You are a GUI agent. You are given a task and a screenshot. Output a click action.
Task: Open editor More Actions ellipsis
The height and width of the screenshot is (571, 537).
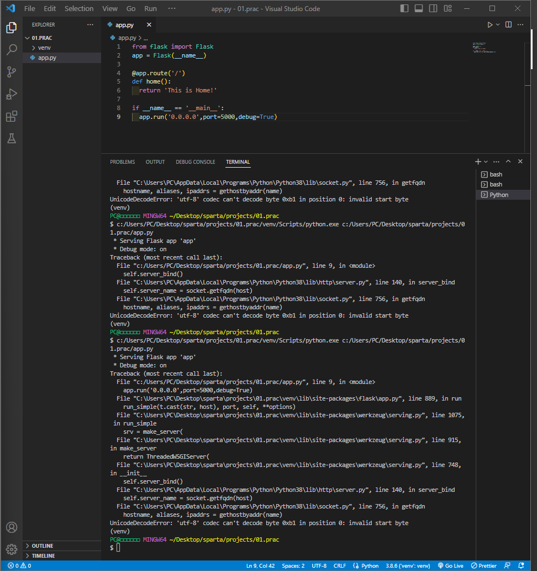520,25
